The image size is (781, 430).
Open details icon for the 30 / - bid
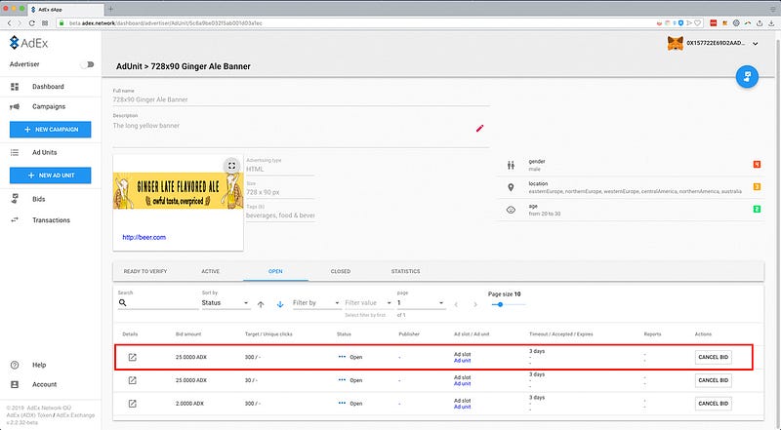[132, 380]
